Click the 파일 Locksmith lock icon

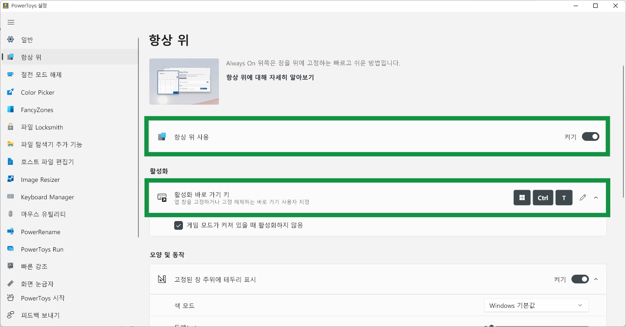pyautogui.click(x=10, y=127)
